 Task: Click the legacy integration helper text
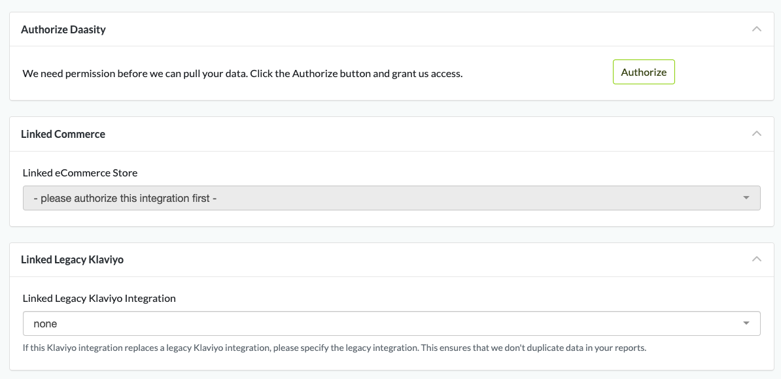(334, 348)
